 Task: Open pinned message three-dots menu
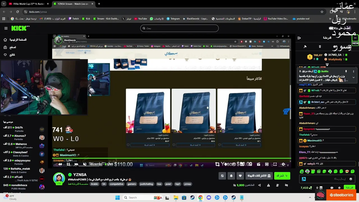tap(353, 72)
